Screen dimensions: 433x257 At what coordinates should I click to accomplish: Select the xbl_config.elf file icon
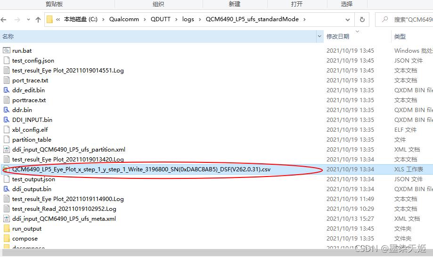click(x=7, y=129)
